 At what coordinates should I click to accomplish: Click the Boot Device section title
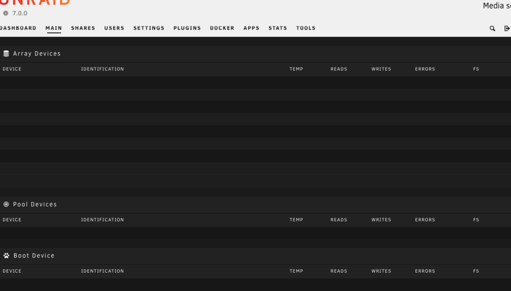click(x=34, y=255)
